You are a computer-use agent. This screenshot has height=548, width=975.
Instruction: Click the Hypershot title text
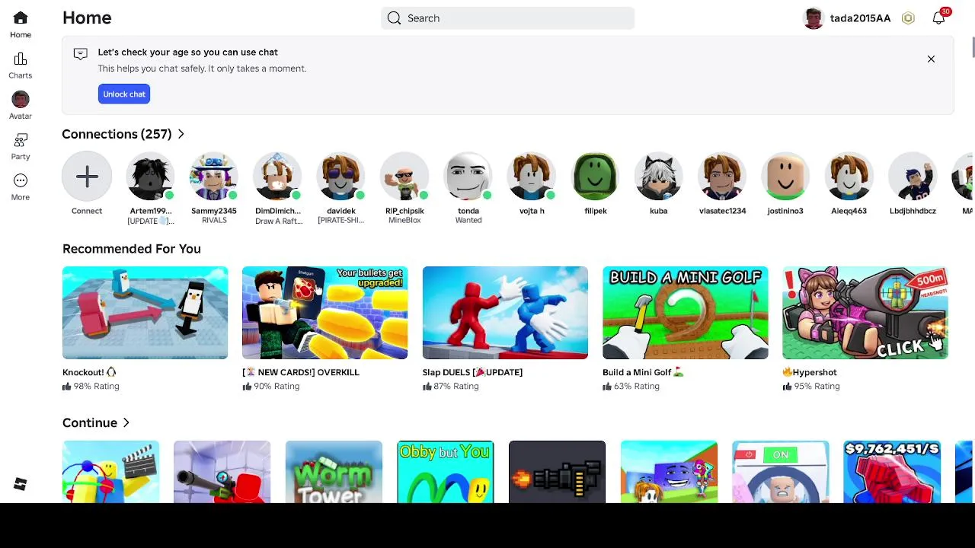[810, 372]
